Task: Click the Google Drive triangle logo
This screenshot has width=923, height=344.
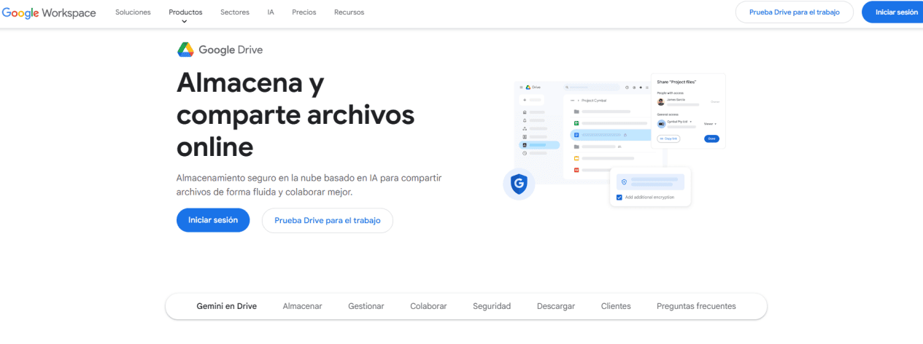Action: click(185, 50)
